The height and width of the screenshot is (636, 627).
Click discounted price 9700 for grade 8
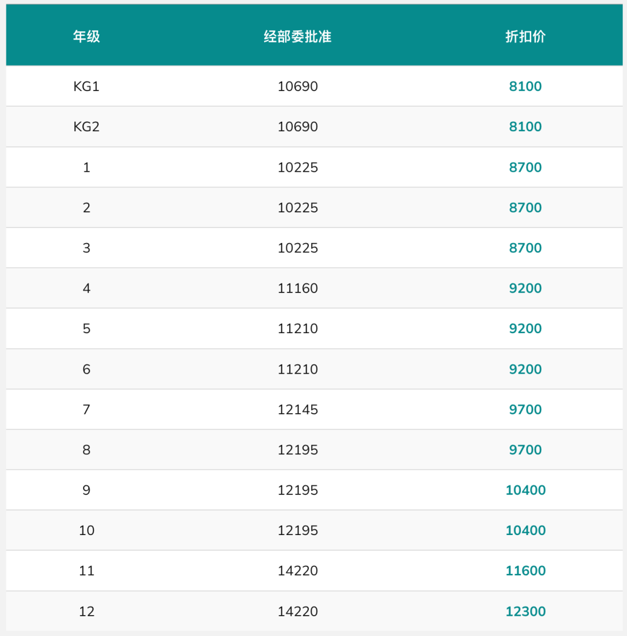(525, 450)
